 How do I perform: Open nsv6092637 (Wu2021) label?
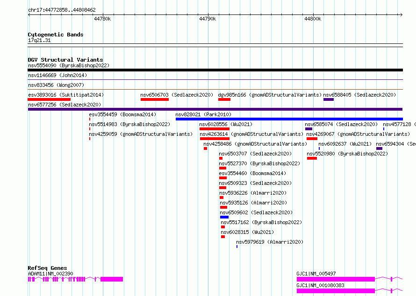[x=345, y=144]
